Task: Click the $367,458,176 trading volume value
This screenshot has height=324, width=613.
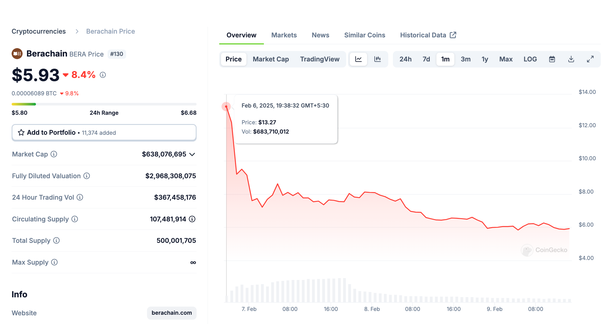Action: [175, 197]
